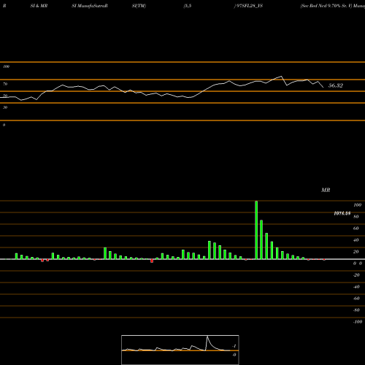Click the MR -40 axis label

coord(356,287)
